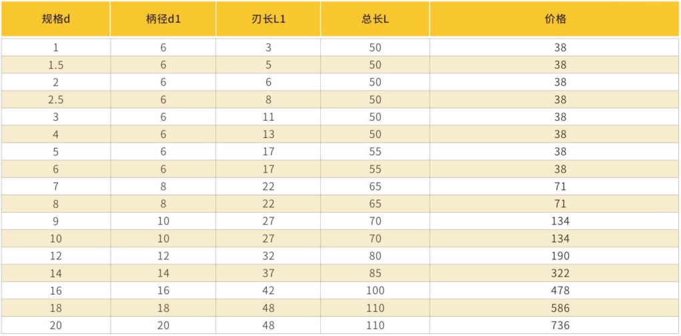Screen dimensions: 681x336
Task: Select the blade length cell 37
Action: coord(268,273)
